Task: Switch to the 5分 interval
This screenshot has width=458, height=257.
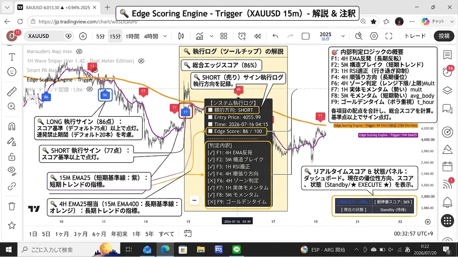Action: pos(100,36)
